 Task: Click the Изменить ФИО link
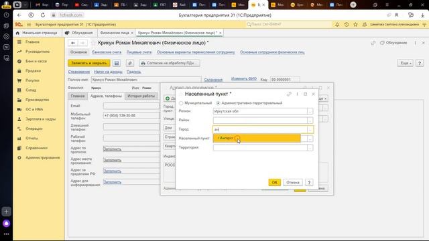244,79
